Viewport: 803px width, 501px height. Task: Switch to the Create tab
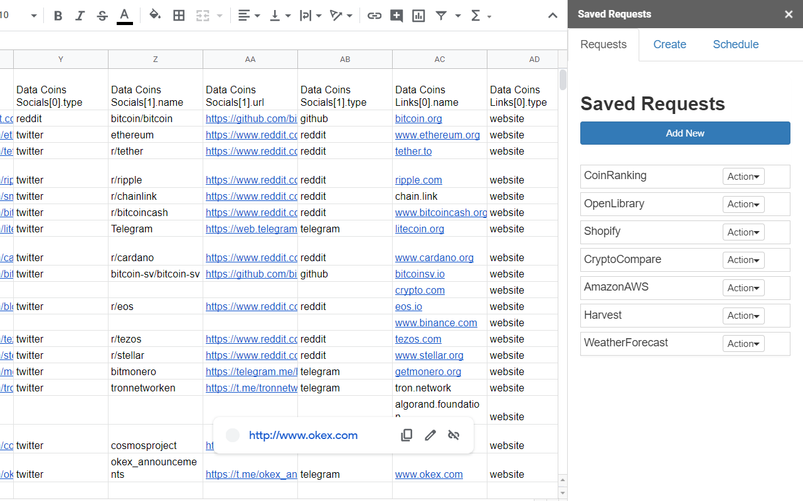[x=669, y=44]
